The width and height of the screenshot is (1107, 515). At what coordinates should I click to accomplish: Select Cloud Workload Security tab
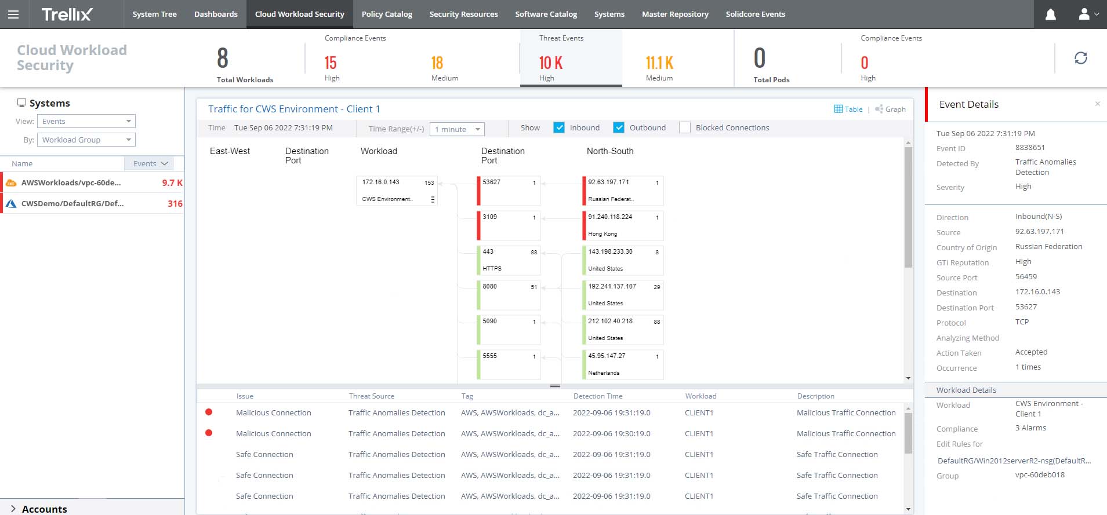coord(299,14)
